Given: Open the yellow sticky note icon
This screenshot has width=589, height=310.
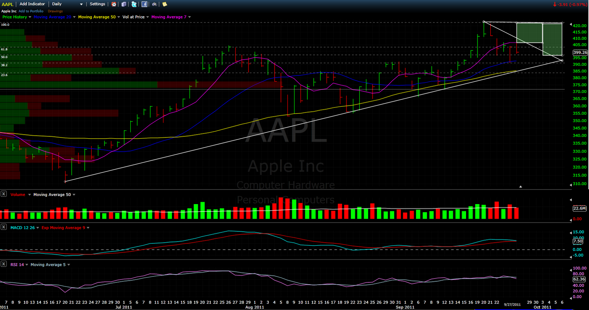Looking at the screenshot, I should (165, 4).
